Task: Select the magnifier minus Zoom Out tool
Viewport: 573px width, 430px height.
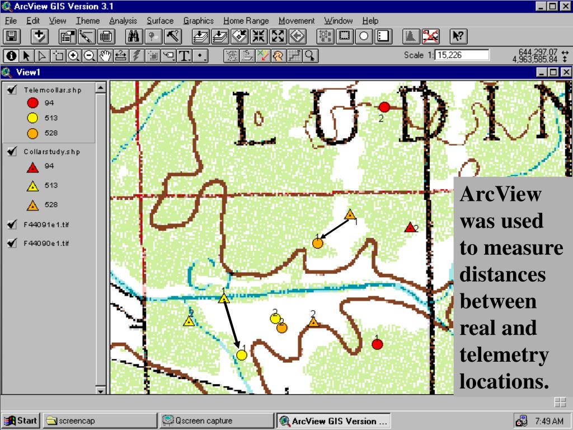Action: point(89,56)
